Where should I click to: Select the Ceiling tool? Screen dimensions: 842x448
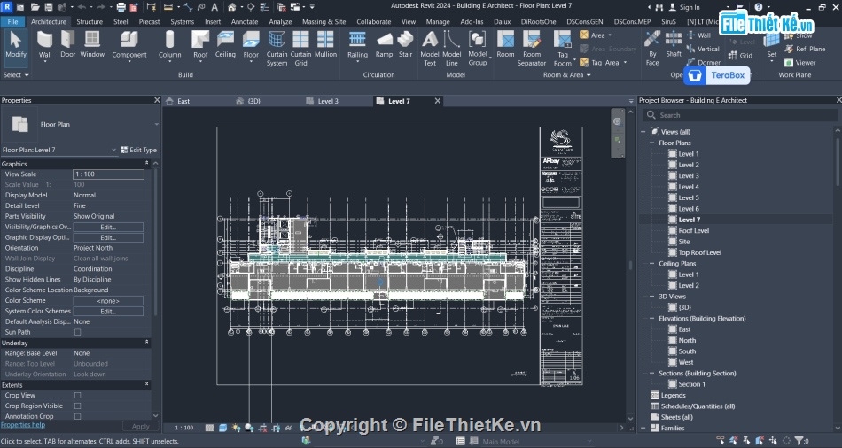tap(225, 45)
